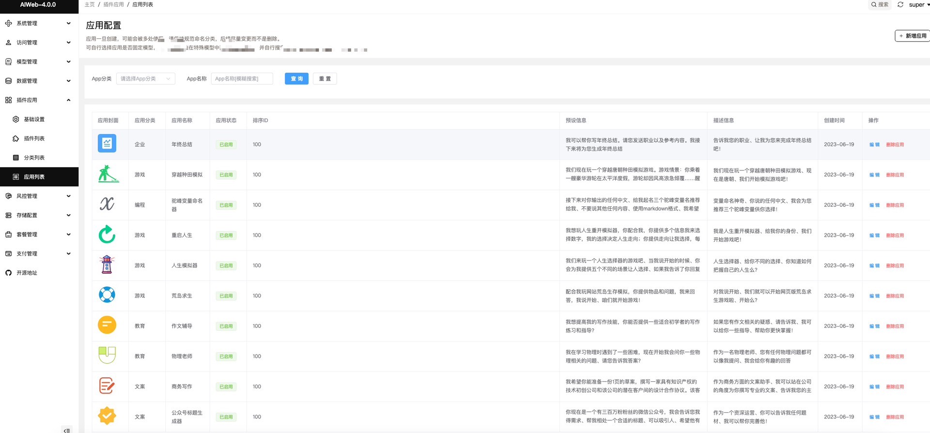Click the refresh icon in top bar
Screen dimensions: 930x433
[x=900, y=5]
